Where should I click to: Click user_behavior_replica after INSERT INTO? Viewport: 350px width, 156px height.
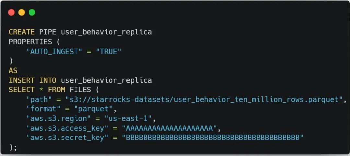click(107, 80)
